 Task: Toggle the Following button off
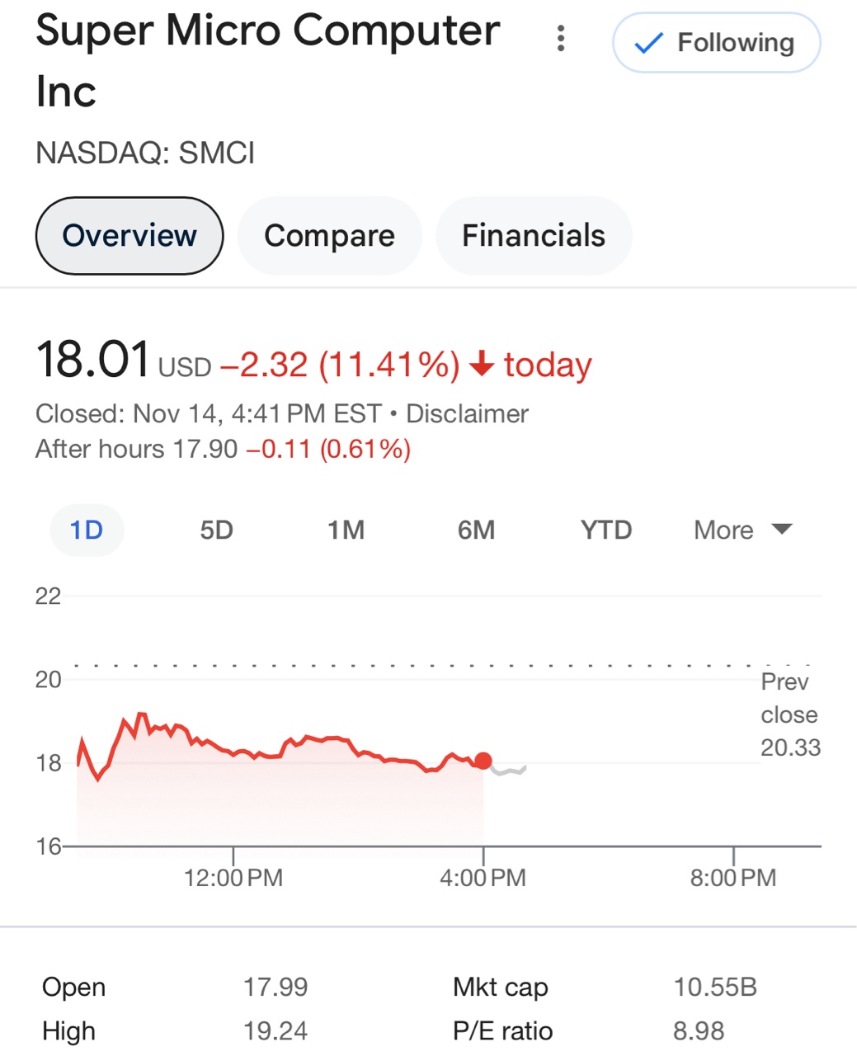click(x=716, y=43)
